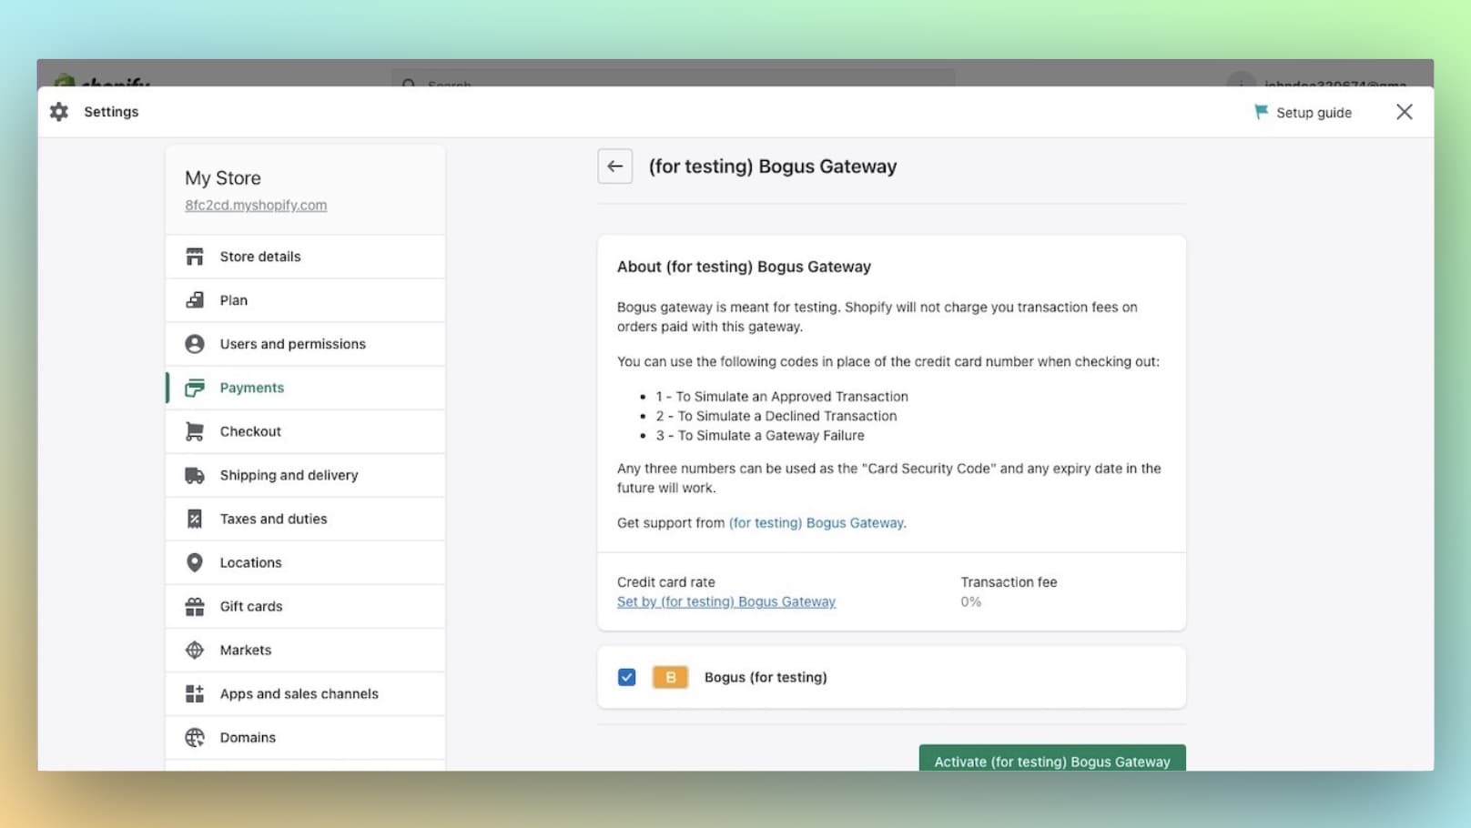Click the Plan icon in the sidebar
This screenshot has height=828, width=1471.
coord(194,299)
